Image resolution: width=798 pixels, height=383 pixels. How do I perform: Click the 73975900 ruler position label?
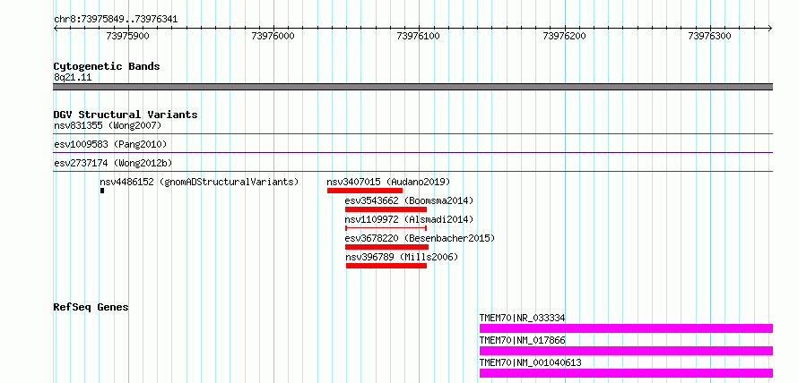click(127, 36)
